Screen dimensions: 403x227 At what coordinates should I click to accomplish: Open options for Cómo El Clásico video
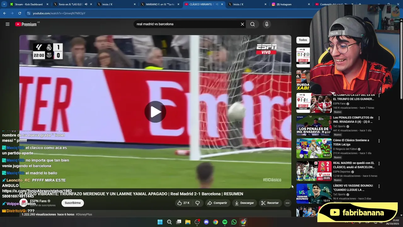click(379, 141)
